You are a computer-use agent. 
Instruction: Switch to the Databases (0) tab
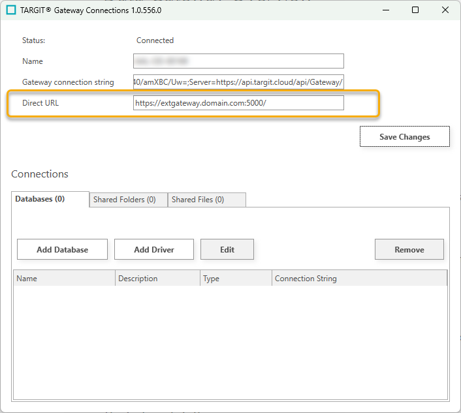(x=50, y=199)
